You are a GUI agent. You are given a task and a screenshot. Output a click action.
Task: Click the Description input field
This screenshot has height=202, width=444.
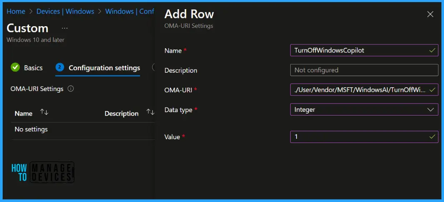364,70
